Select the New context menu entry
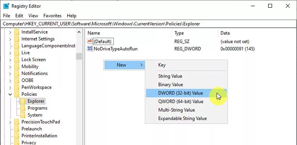 tap(124, 65)
